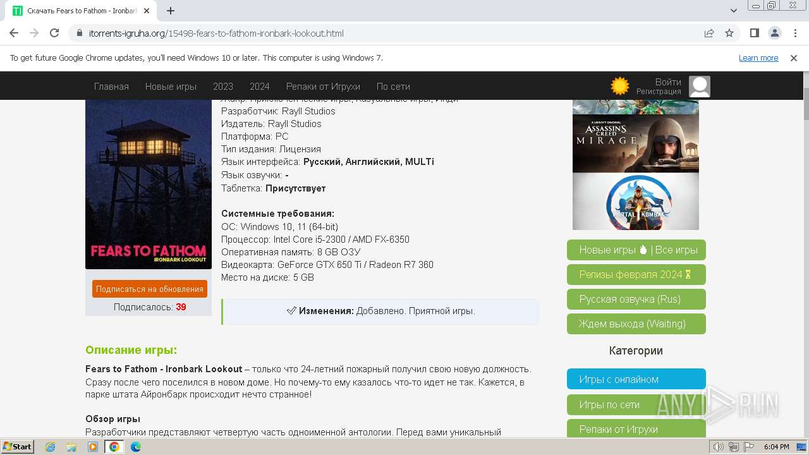
Task: Reload the page with refresh icon
Action: [x=54, y=33]
